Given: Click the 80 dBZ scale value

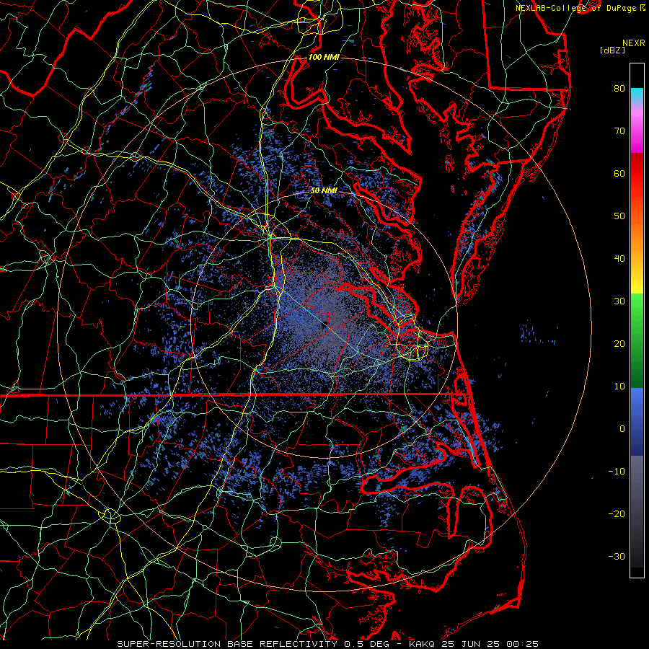Looking at the screenshot, I should tap(619, 88).
